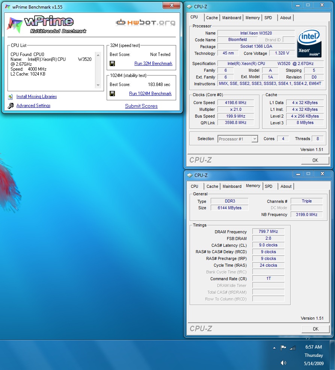Run the 32M Benchmark
Viewport: 335px width, 370px height.
pyautogui.click(x=153, y=63)
